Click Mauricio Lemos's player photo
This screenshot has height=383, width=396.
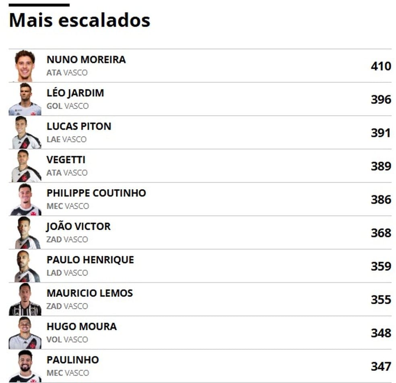25,299
